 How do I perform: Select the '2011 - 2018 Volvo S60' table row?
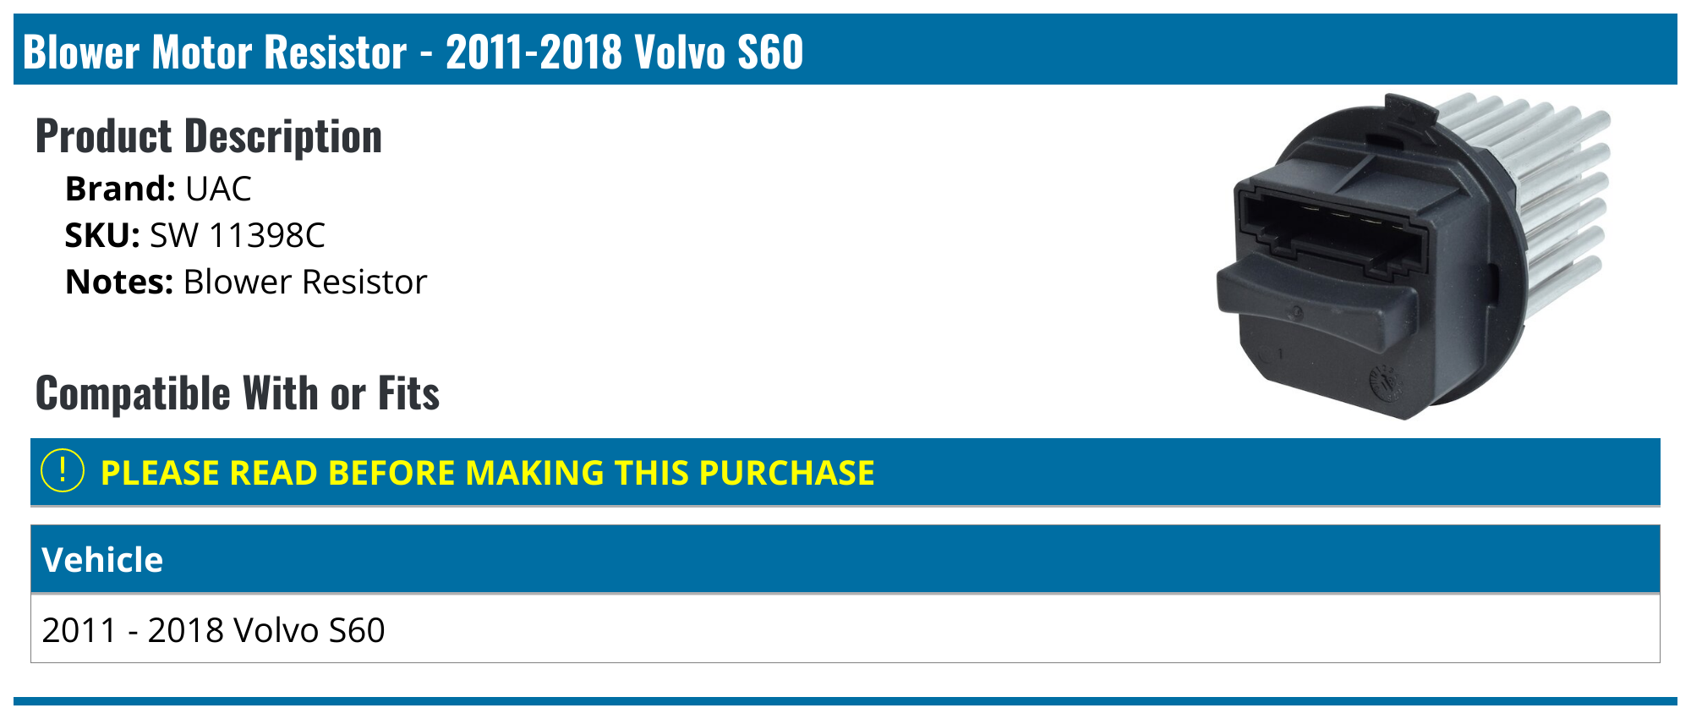pyautogui.click(x=213, y=630)
